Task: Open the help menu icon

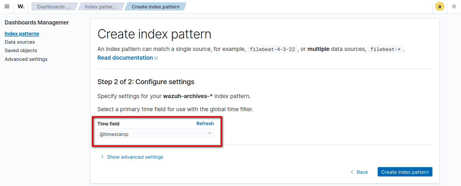Action: 454,6
